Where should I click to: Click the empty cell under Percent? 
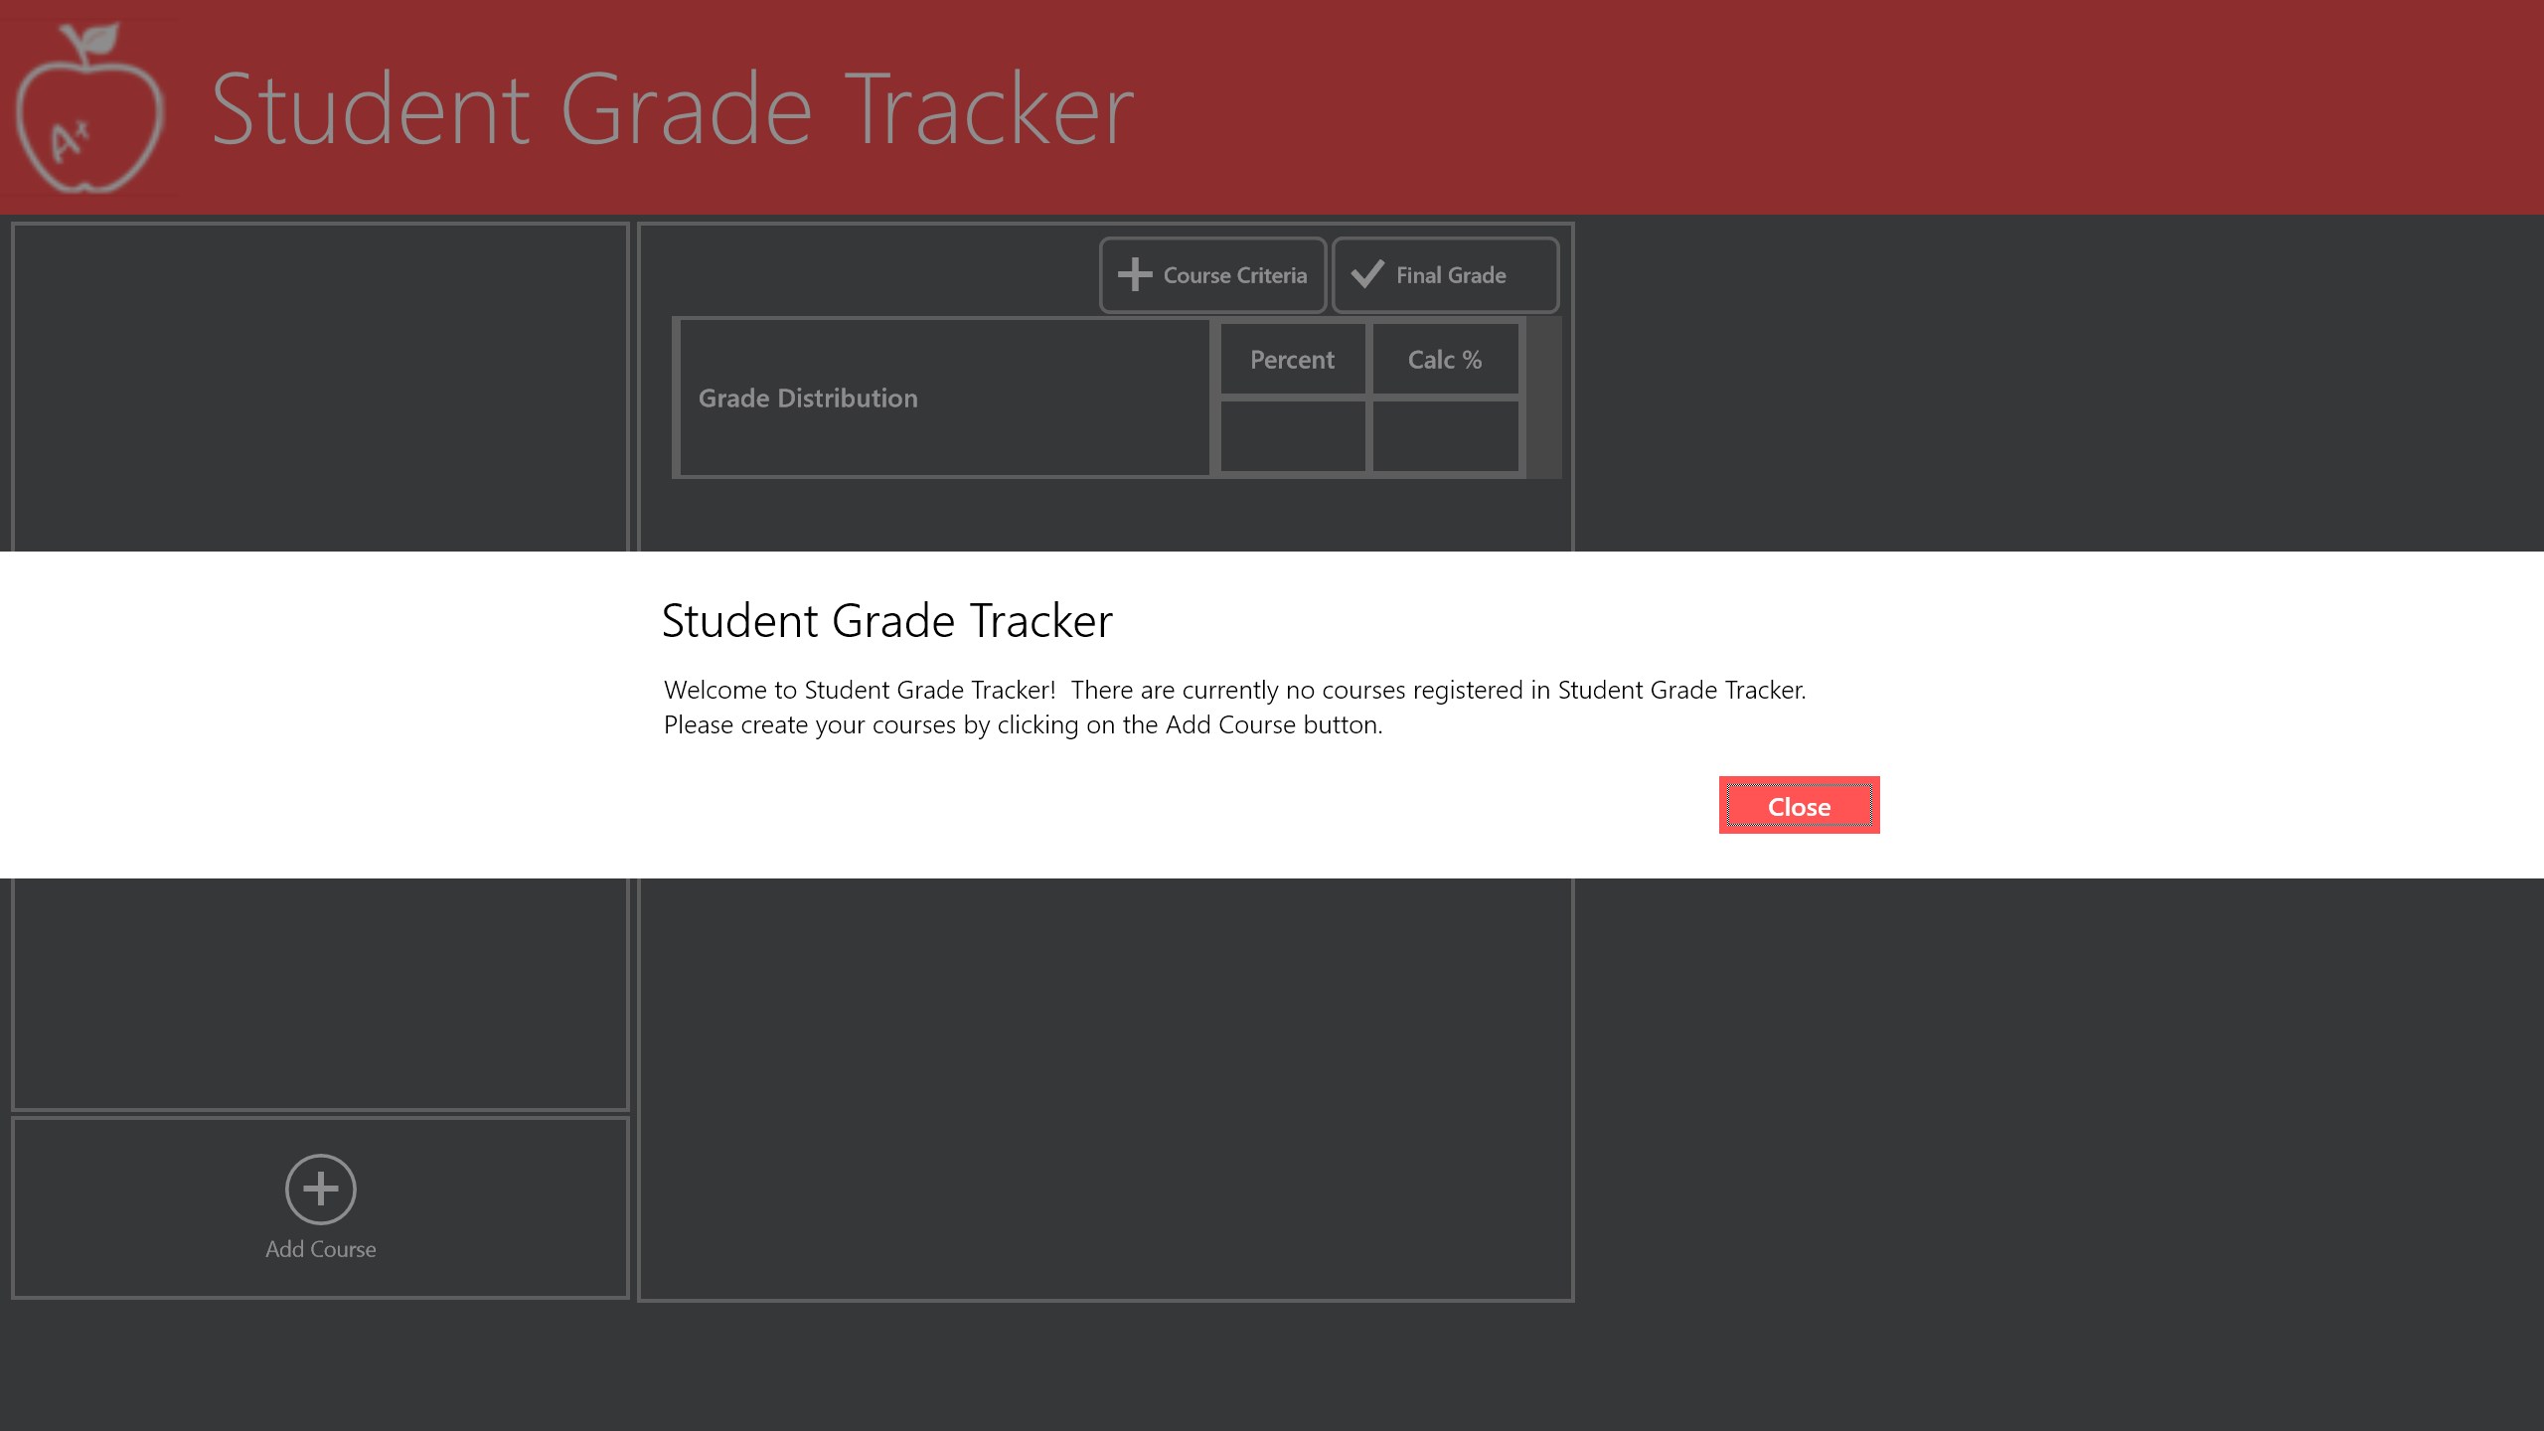(1292, 436)
